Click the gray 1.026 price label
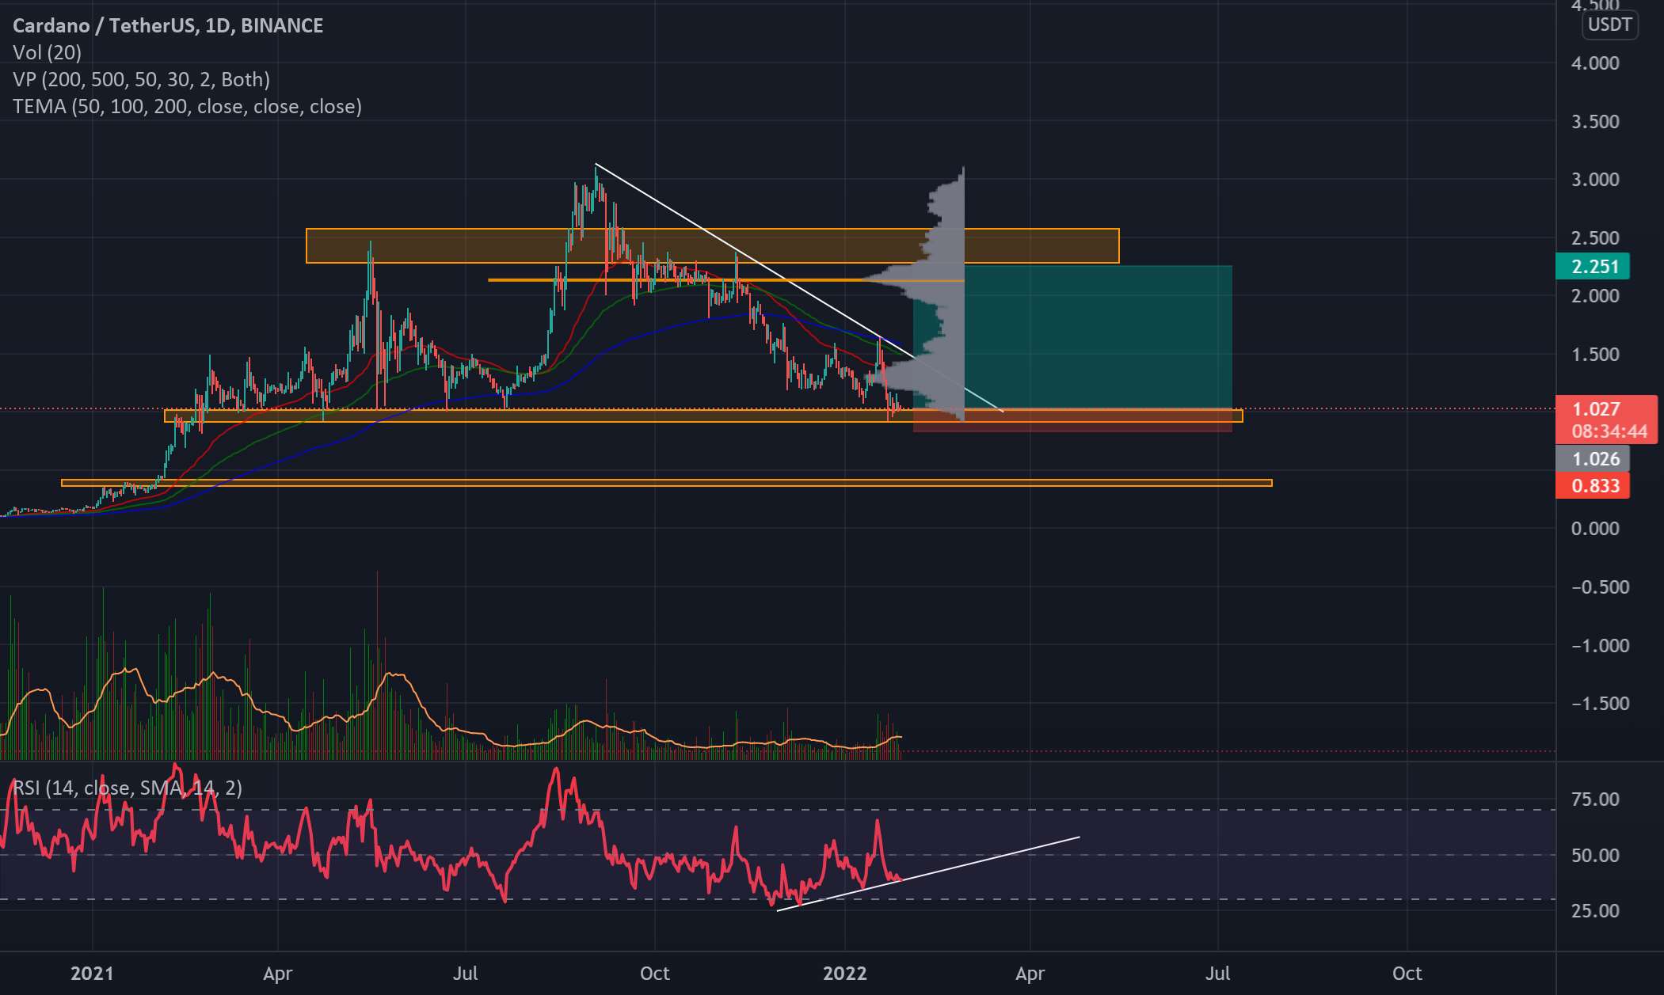 pos(1593,458)
